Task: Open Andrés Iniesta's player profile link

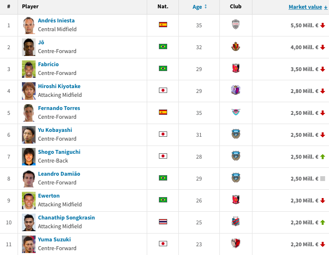Action: pos(56,21)
